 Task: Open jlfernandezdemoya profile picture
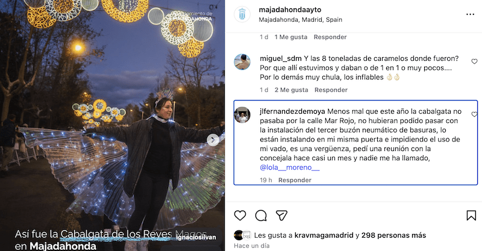pyautogui.click(x=242, y=115)
